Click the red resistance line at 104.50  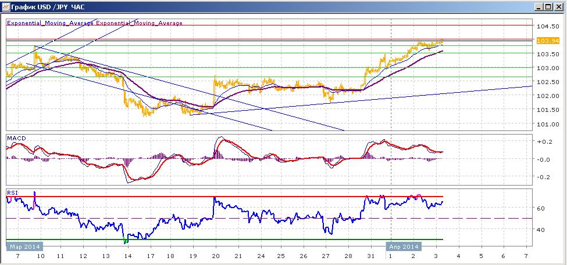269,26
